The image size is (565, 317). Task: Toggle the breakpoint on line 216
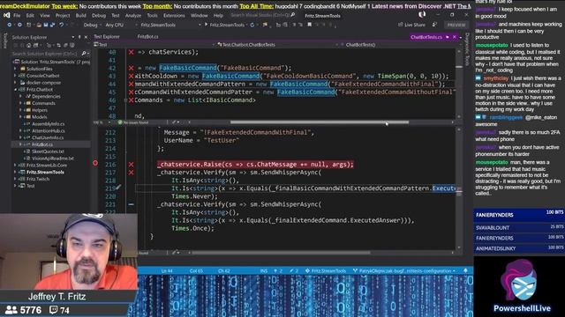(x=95, y=163)
